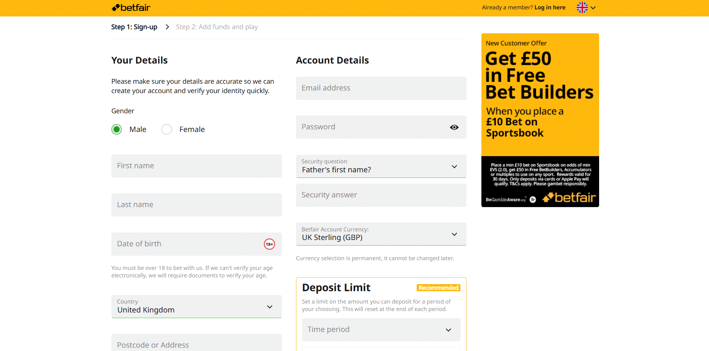Click the checked green Male radio button

point(116,129)
